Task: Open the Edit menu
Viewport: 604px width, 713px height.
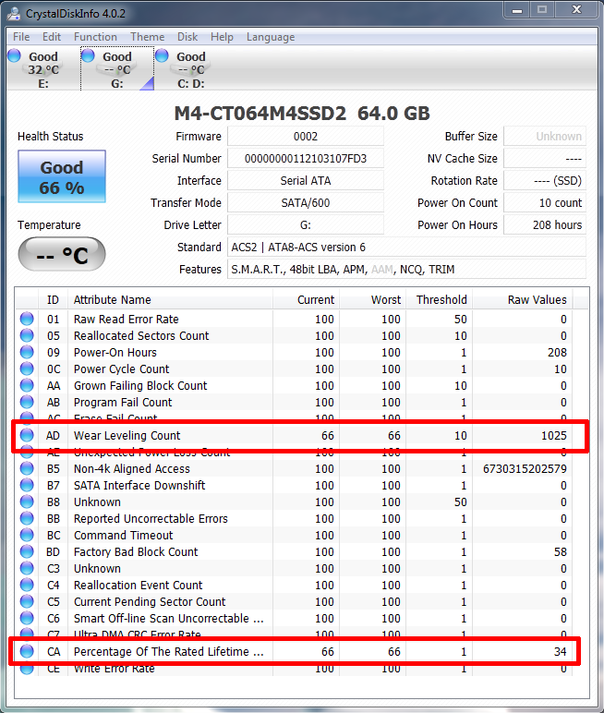Action: (x=52, y=37)
